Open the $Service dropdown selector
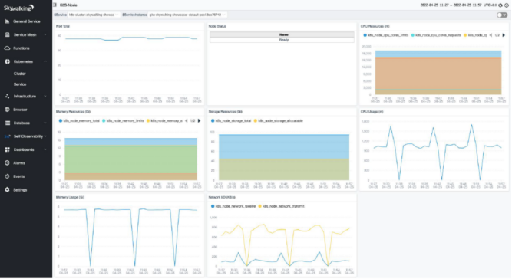Viewport: 512px width, 279px height. pos(94,15)
